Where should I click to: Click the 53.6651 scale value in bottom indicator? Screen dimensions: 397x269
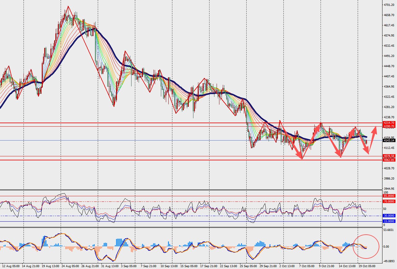(389, 230)
